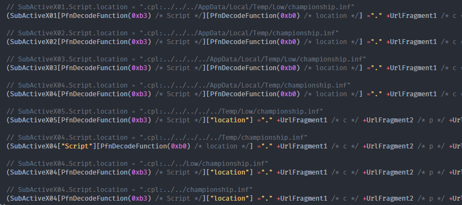Select 0xb3 on the SubActiveX01 code line
The image size is (462, 205).
pos(139,16)
